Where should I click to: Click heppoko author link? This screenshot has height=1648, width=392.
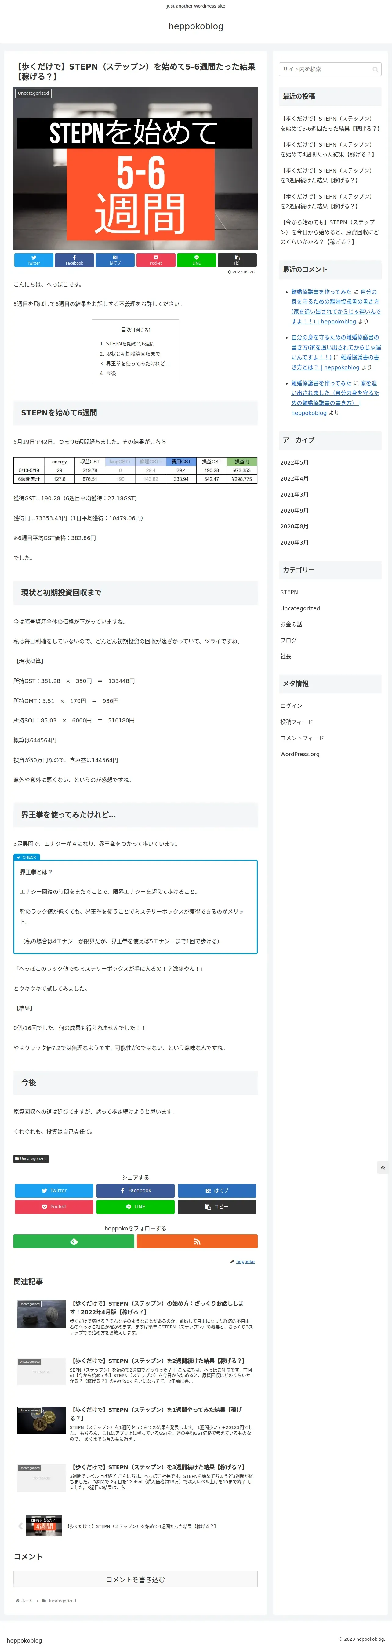click(245, 1262)
